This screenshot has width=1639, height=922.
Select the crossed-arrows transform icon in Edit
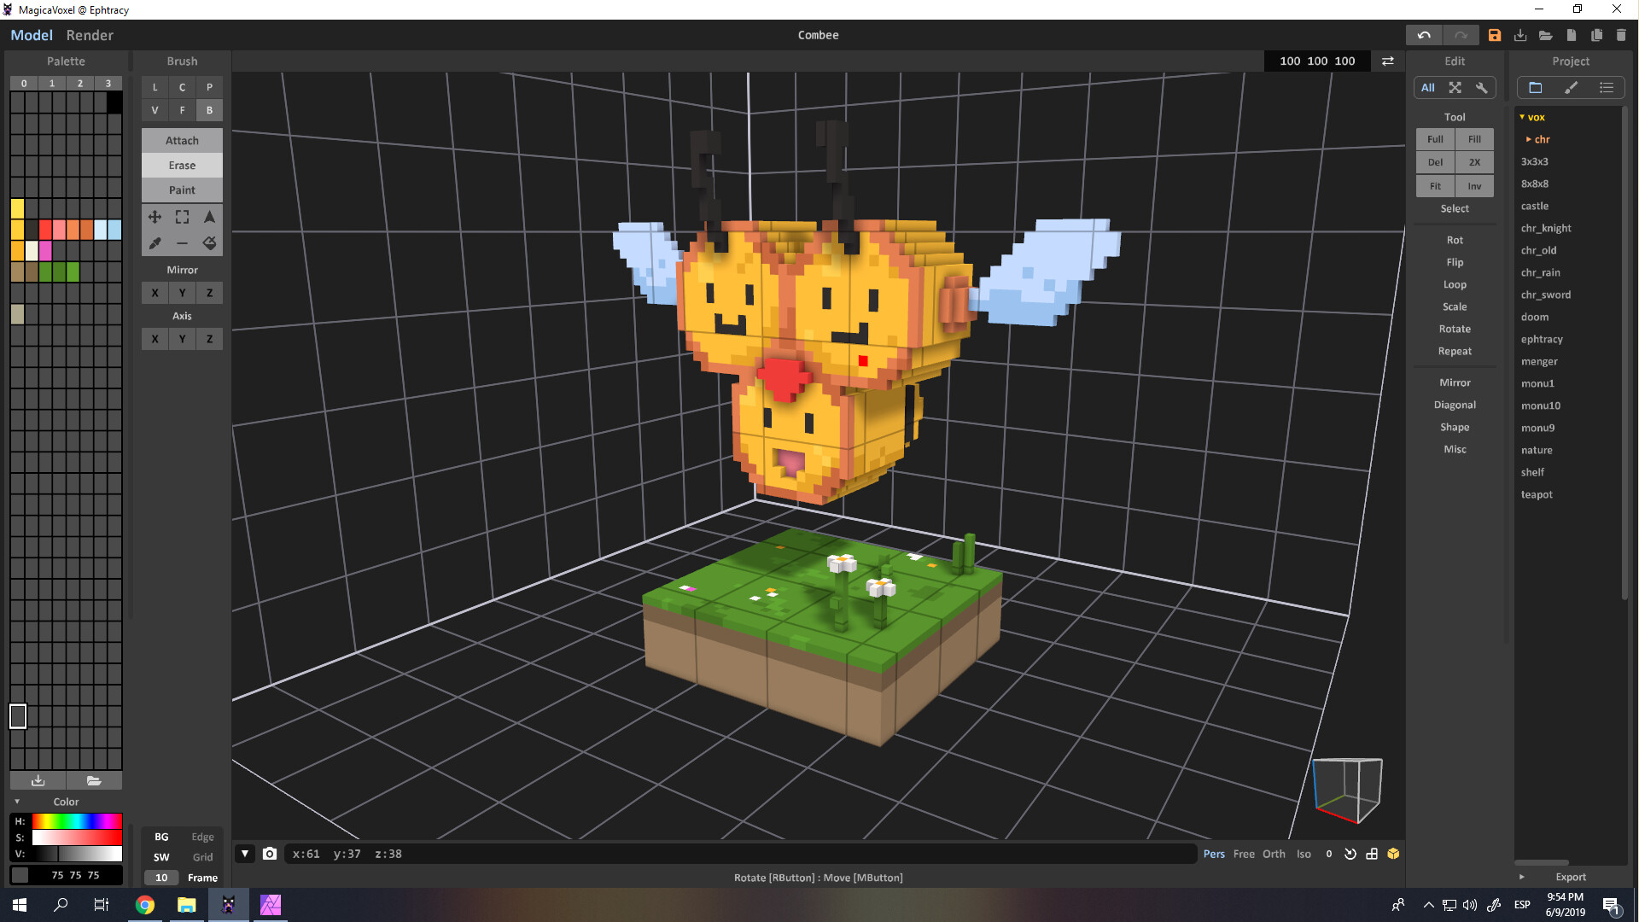coord(1455,87)
